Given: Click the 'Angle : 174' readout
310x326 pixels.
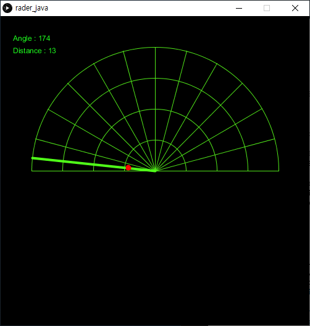Looking at the screenshot, I should 31,38.
